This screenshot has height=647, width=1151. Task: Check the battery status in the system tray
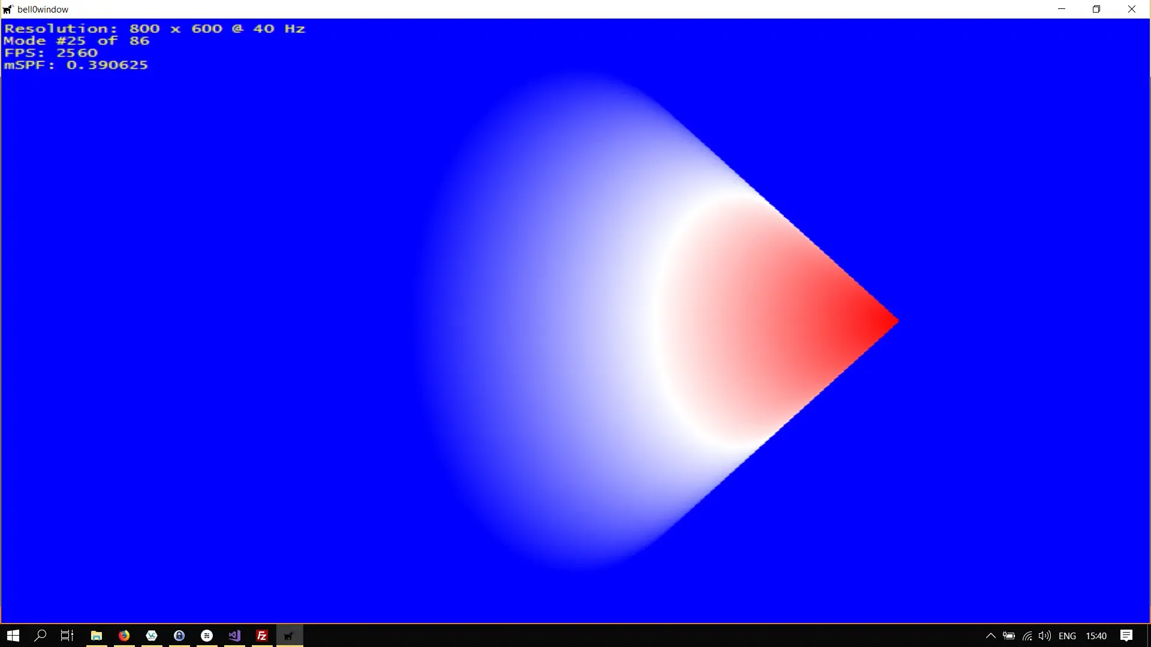click(1008, 636)
